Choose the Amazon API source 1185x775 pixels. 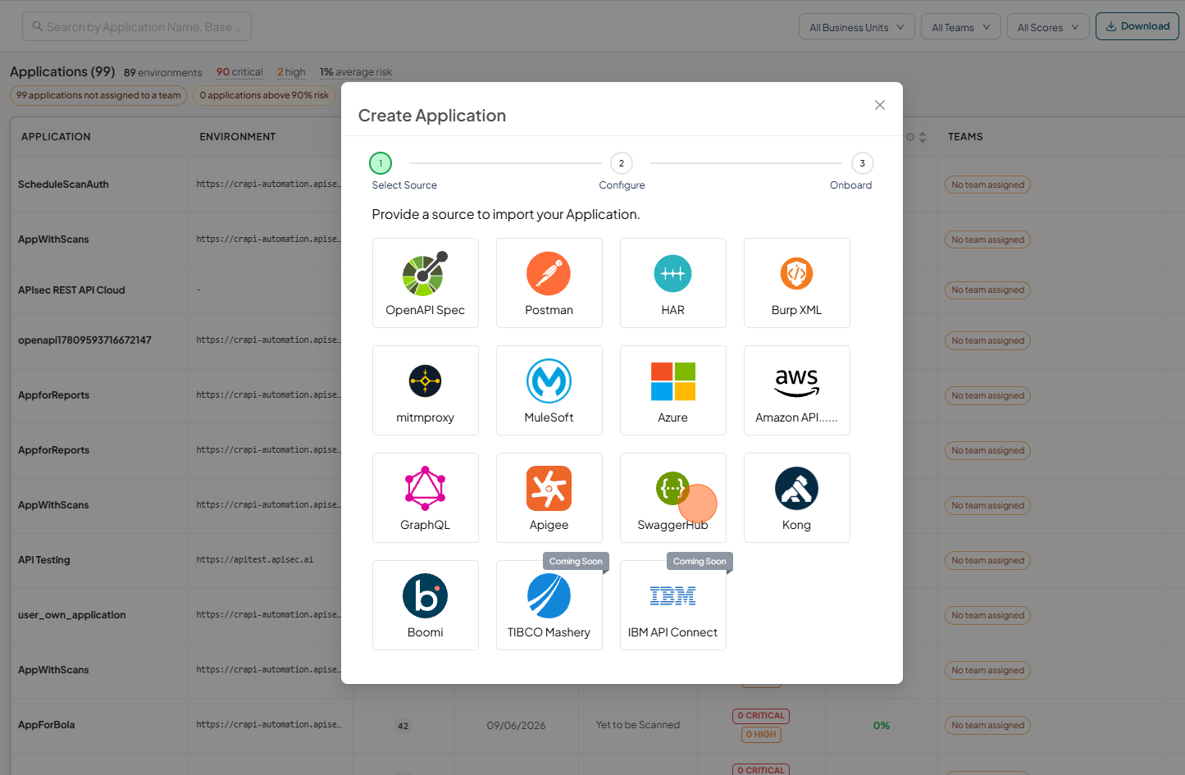click(796, 390)
